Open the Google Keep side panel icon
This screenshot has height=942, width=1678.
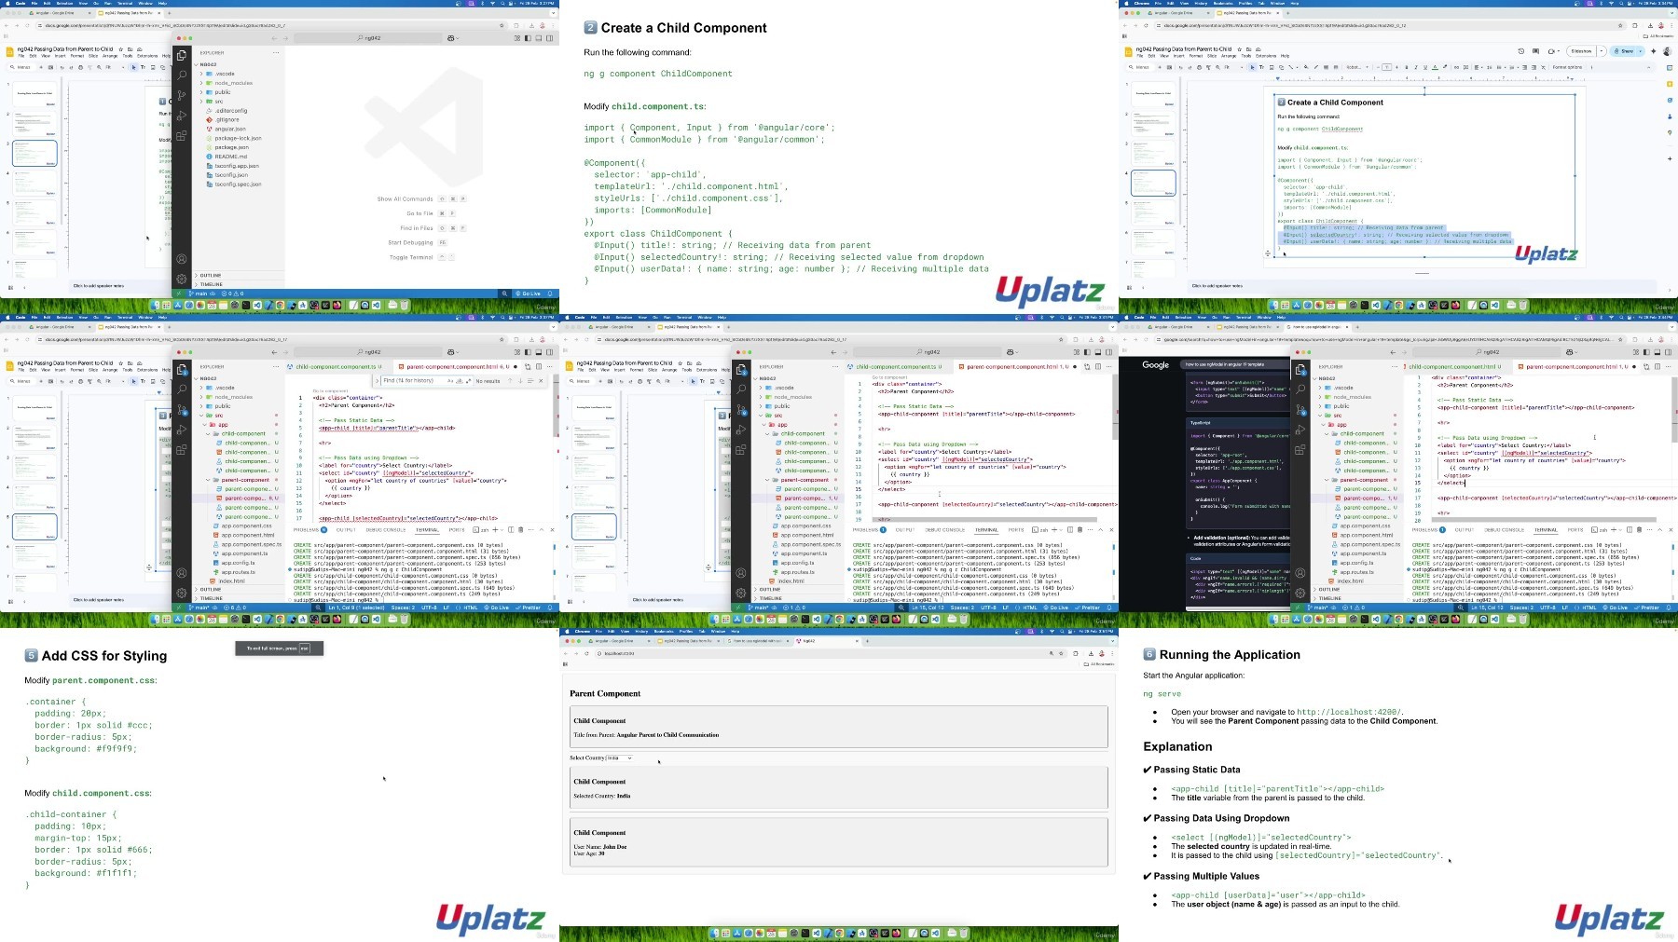(1670, 84)
